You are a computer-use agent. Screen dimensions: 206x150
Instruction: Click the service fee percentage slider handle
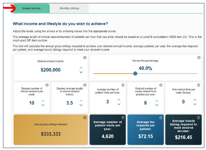click(135, 74)
